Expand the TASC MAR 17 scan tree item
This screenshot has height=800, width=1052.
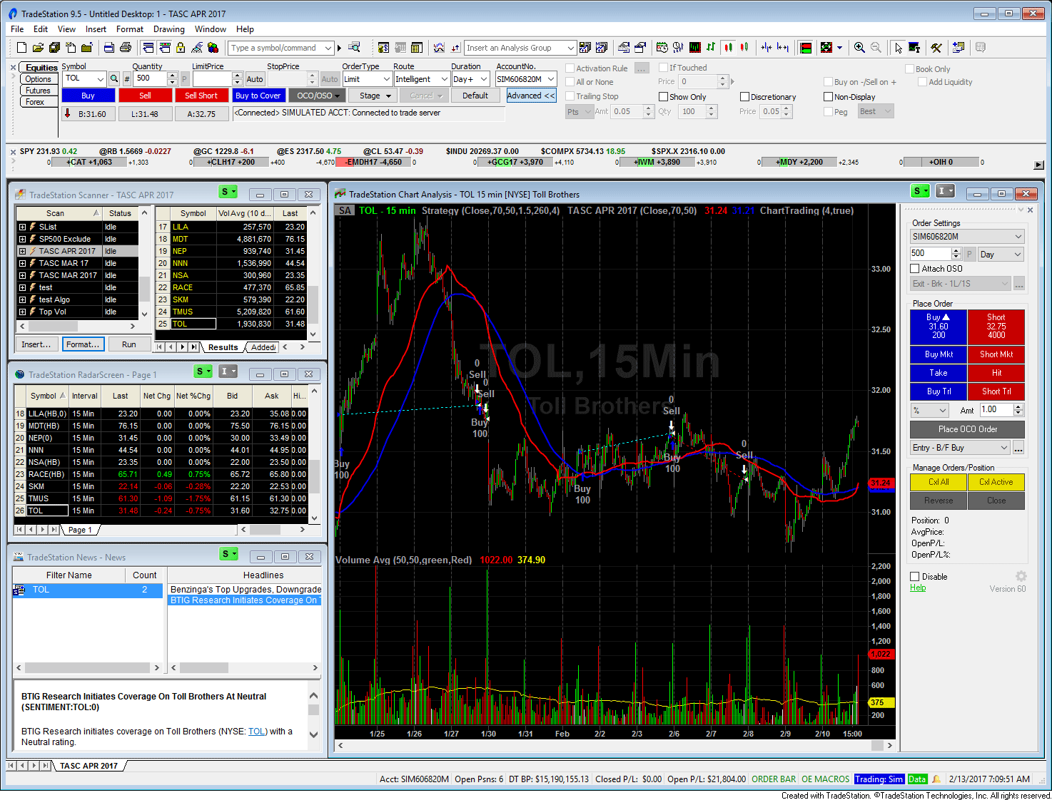point(22,263)
